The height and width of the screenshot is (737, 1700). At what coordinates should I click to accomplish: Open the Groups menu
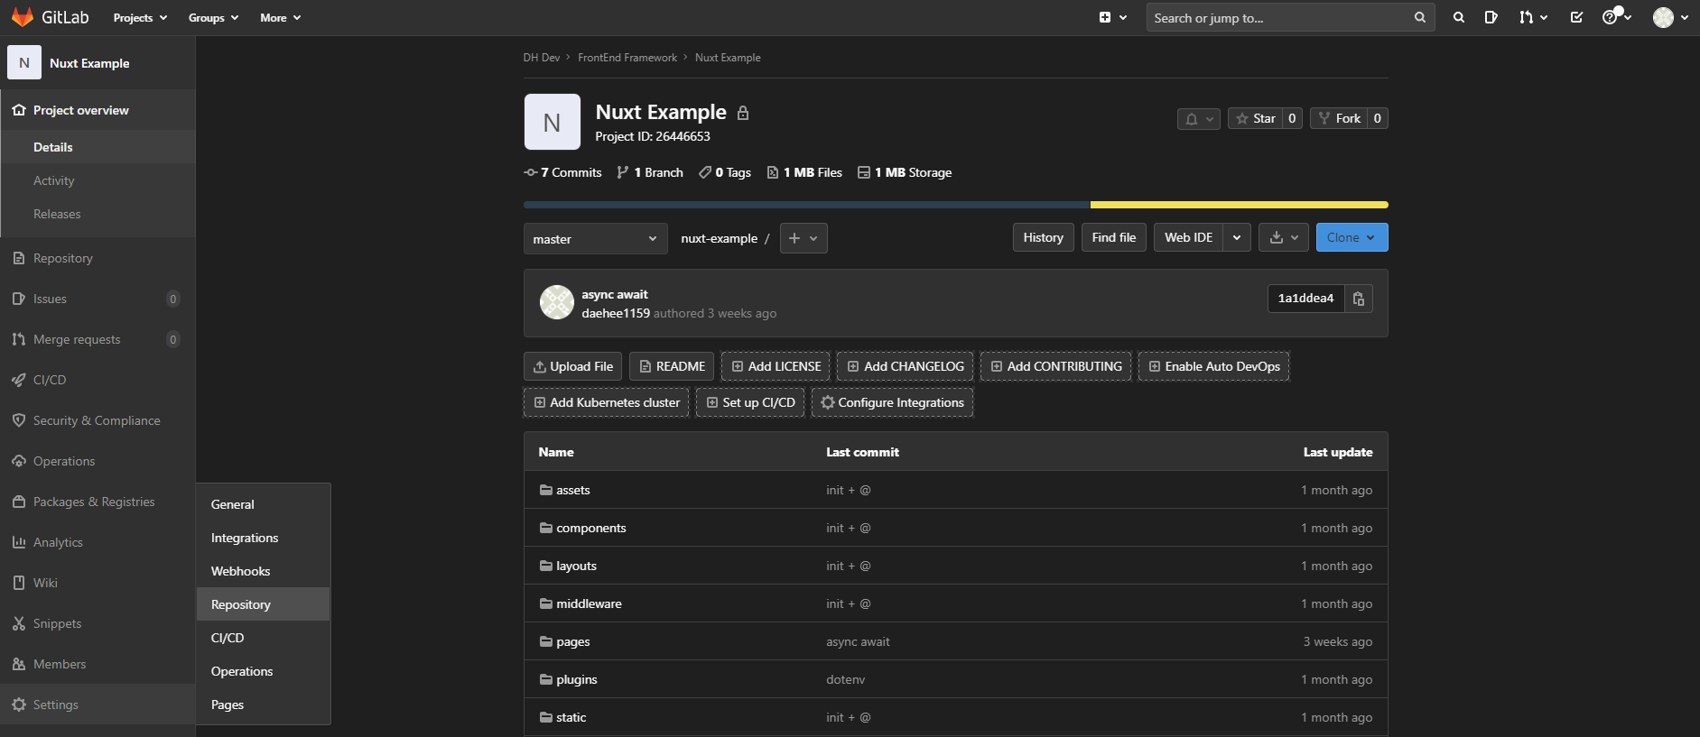pyautogui.click(x=213, y=18)
